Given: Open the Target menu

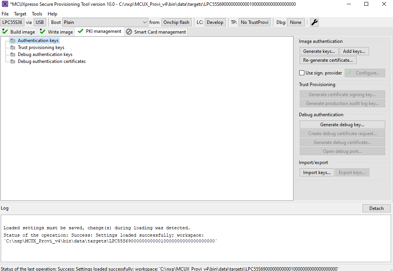Looking at the screenshot, I should point(20,14).
